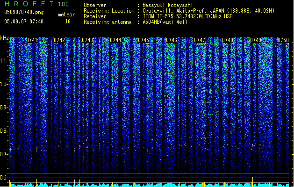Click the 0742 time marker
Image resolution: width=294 pixels, height=187 pixels.
click(59, 40)
